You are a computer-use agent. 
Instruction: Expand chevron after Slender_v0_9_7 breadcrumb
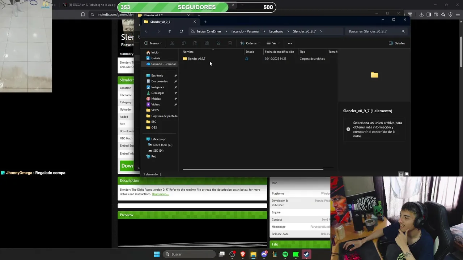pos(321,31)
